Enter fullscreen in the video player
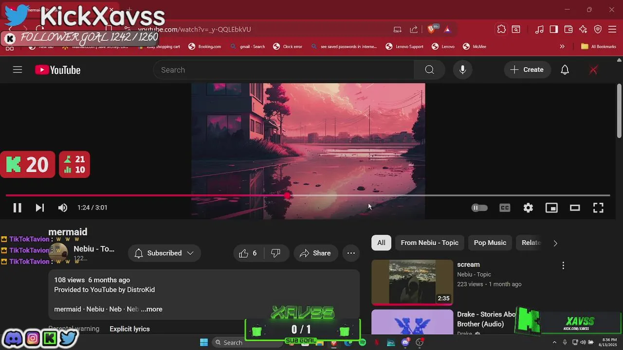 click(x=598, y=208)
